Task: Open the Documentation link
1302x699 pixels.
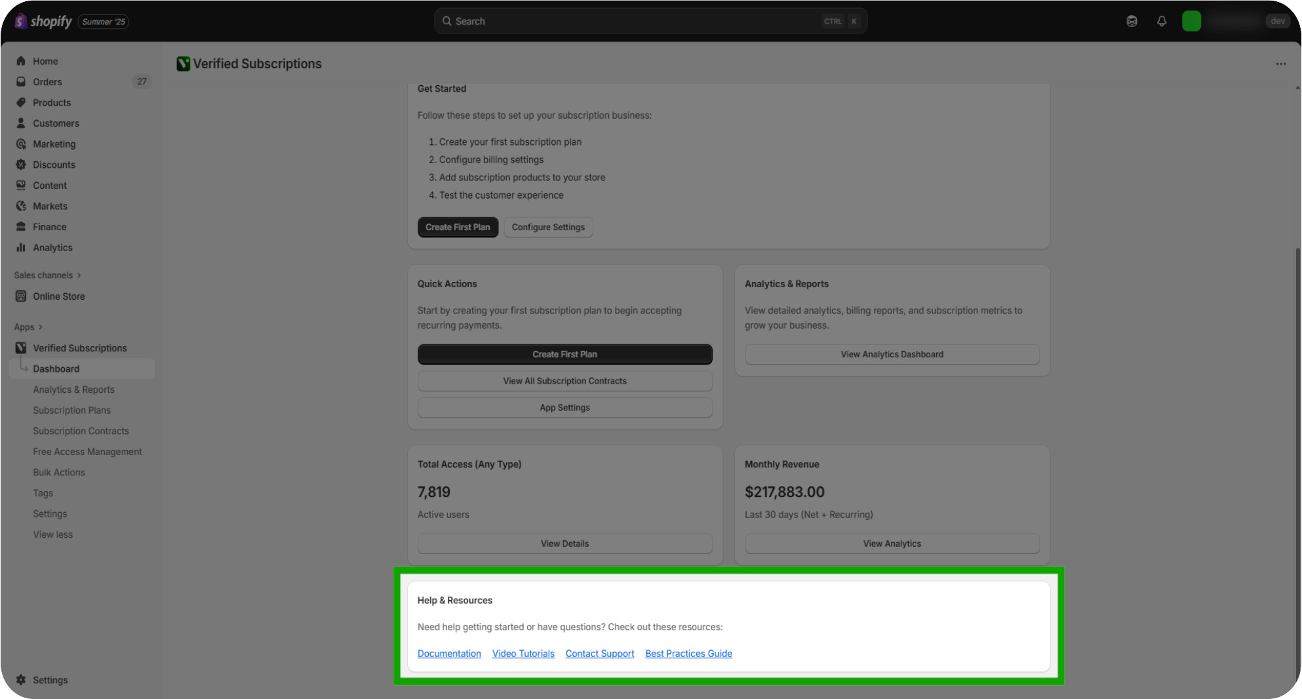Action: click(x=449, y=654)
